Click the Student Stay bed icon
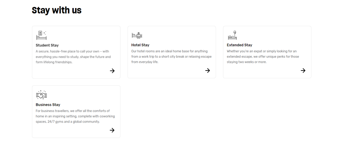This screenshot has width=358, height=148. click(x=41, y=35)
